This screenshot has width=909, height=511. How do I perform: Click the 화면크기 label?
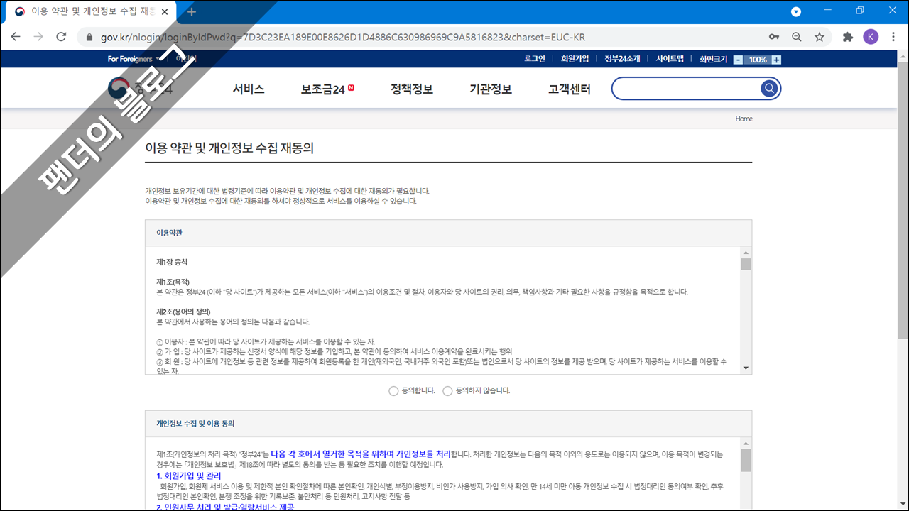pos(713,60)
